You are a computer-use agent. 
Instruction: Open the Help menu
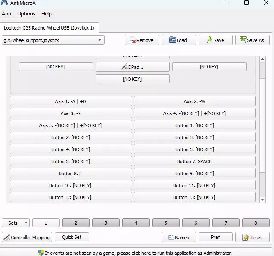(x=46, y=14)
